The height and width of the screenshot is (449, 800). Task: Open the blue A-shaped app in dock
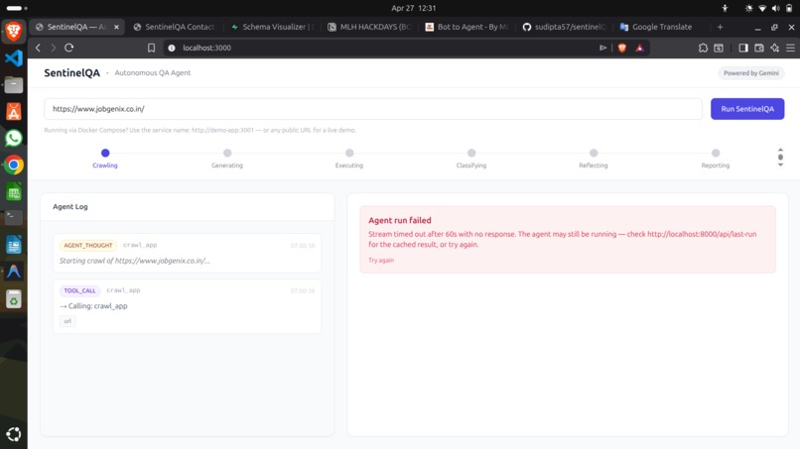tap(14, 272)
